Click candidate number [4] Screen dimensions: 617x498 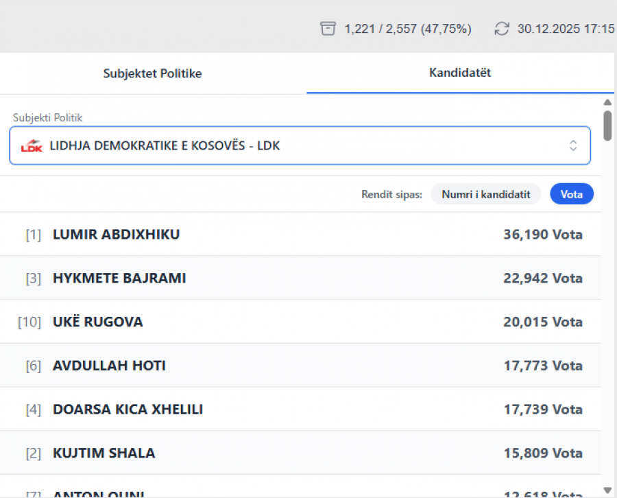pos(34,410)
